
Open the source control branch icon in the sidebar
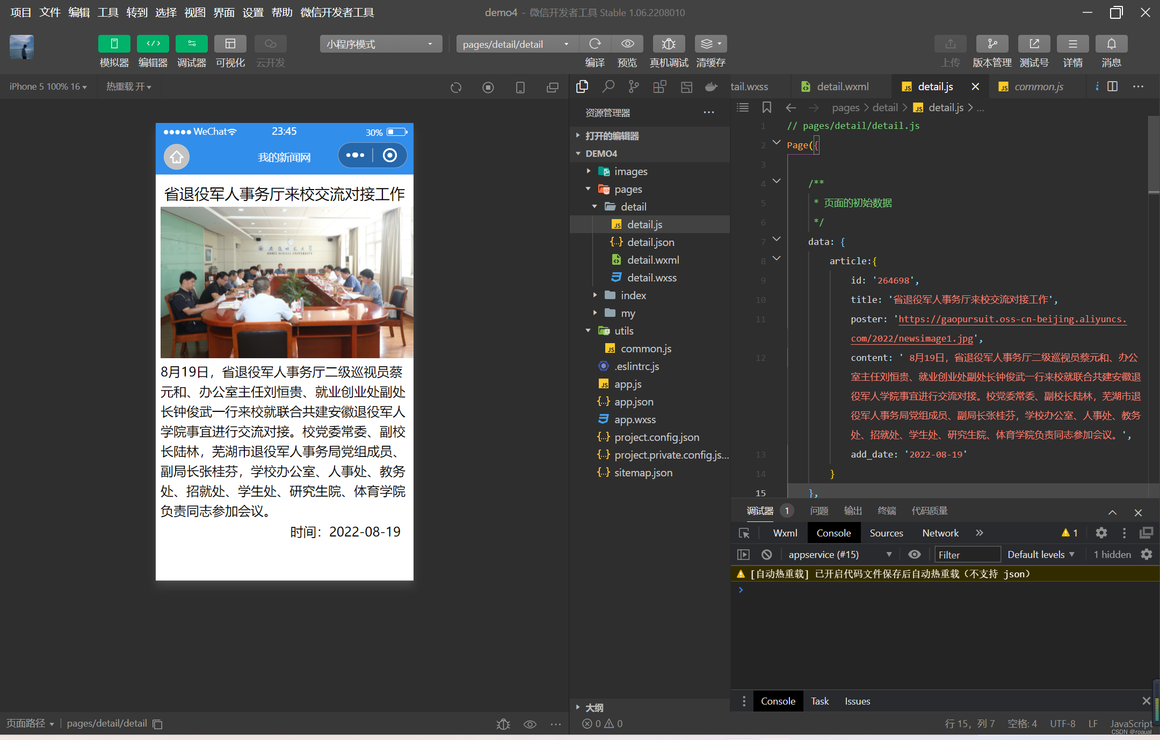(634, 86)
